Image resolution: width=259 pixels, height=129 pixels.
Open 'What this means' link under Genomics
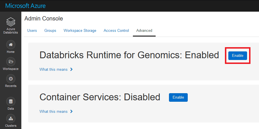coord(53,69)
